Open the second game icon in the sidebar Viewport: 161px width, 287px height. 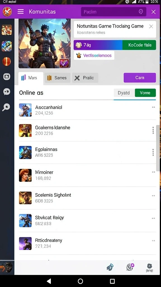(7, 46)
